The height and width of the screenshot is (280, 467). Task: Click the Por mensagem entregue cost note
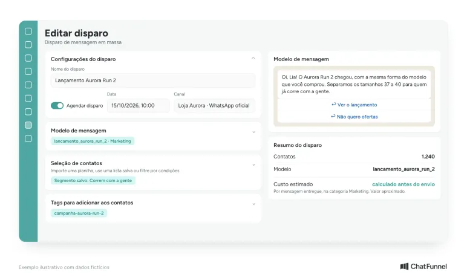coord(339,191)
